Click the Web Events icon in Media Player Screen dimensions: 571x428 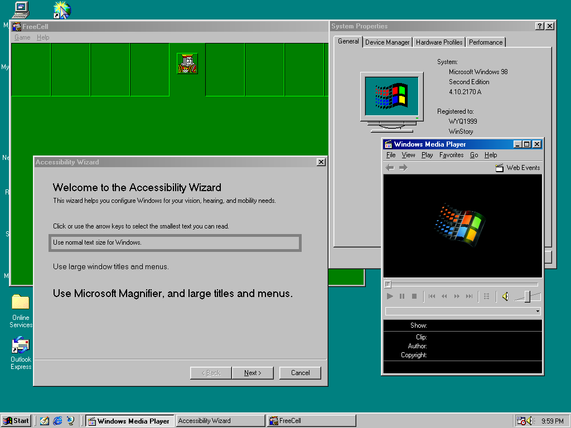pos(500,168)
